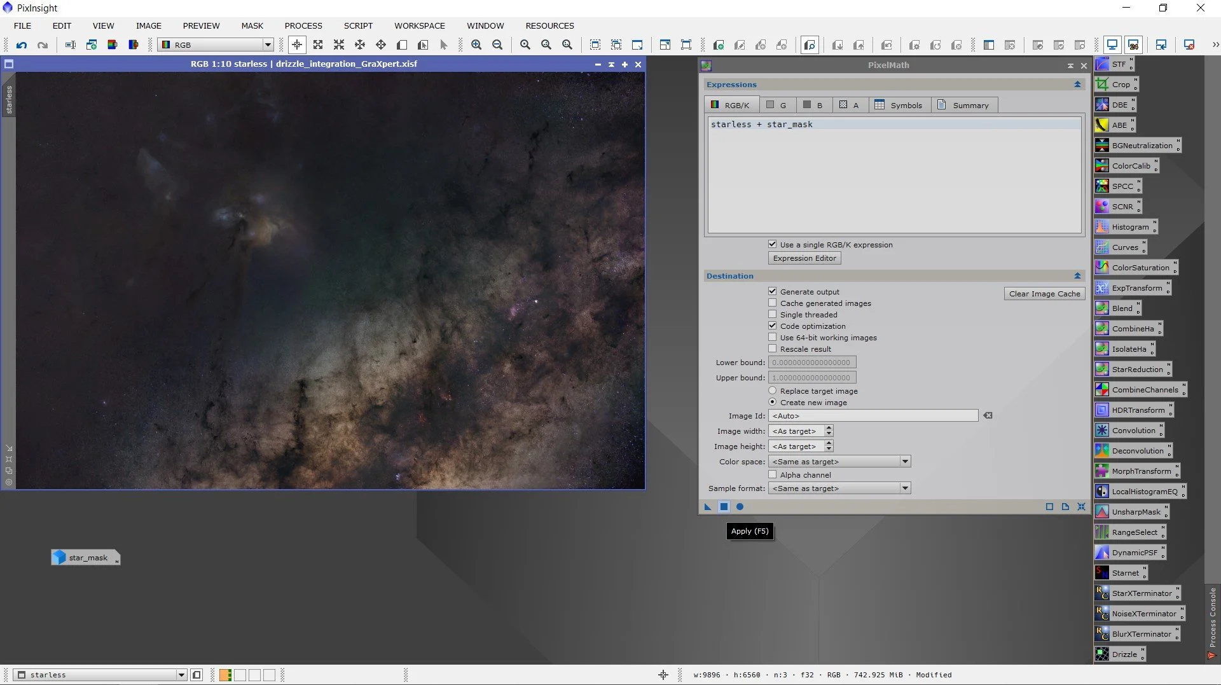Enable Rescale result checkbox
This screenshot has height=685, width=1221.
point(800,349)
